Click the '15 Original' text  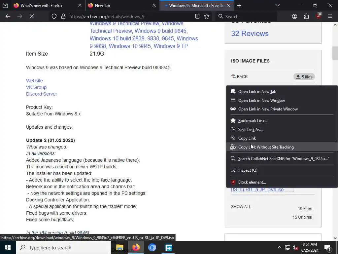pos(302,217)
